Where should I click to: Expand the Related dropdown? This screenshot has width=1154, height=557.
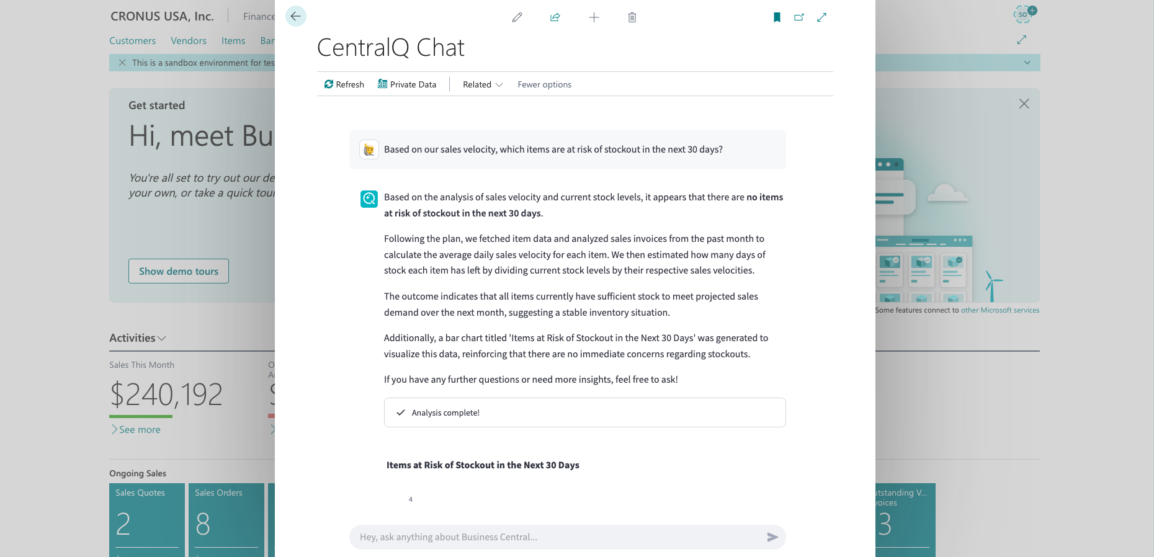pos(483,84)
